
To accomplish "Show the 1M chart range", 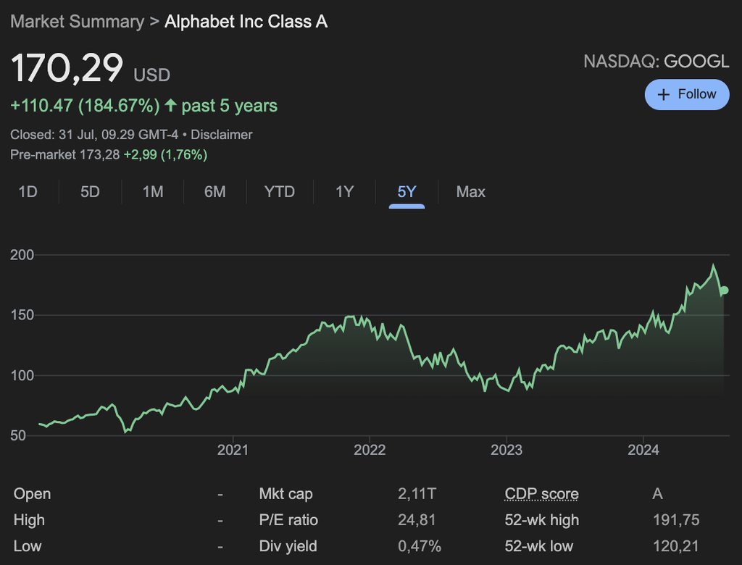I will click(x=153, y=192).
